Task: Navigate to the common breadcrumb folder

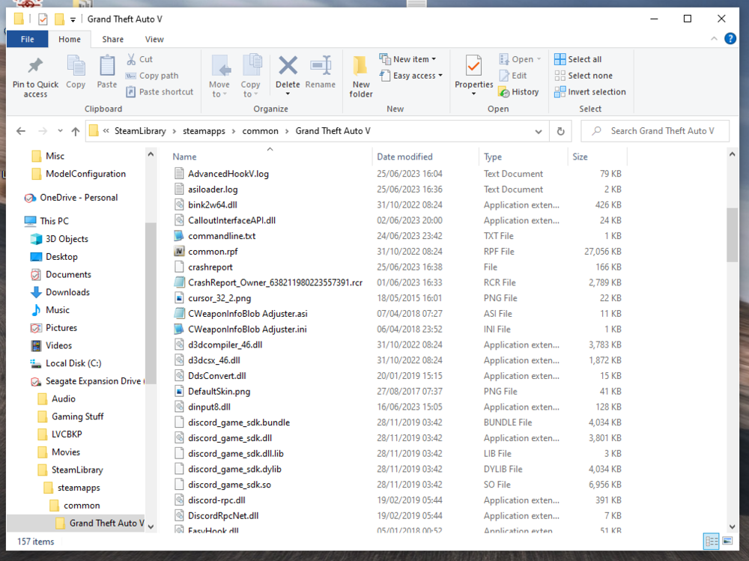Action: (x=260, y=130)
